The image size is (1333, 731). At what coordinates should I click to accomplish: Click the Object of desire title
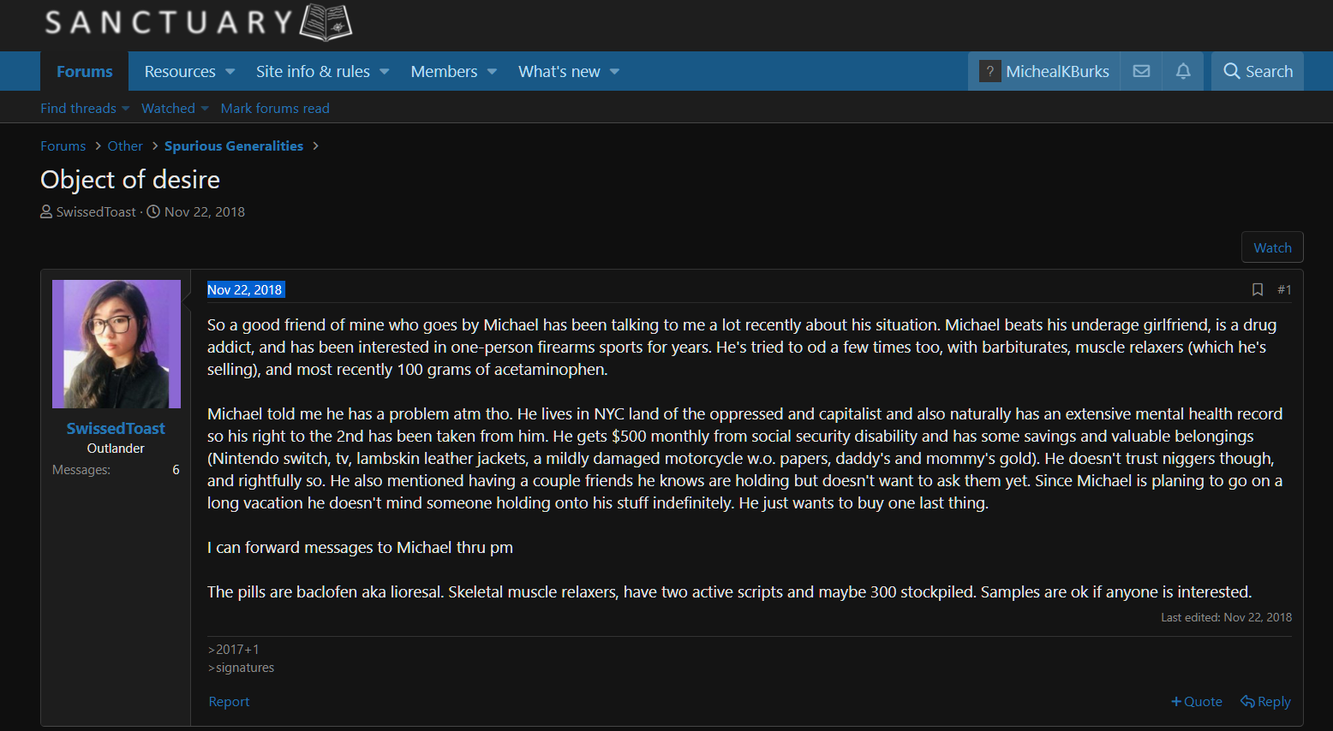[x=130, y=180]
